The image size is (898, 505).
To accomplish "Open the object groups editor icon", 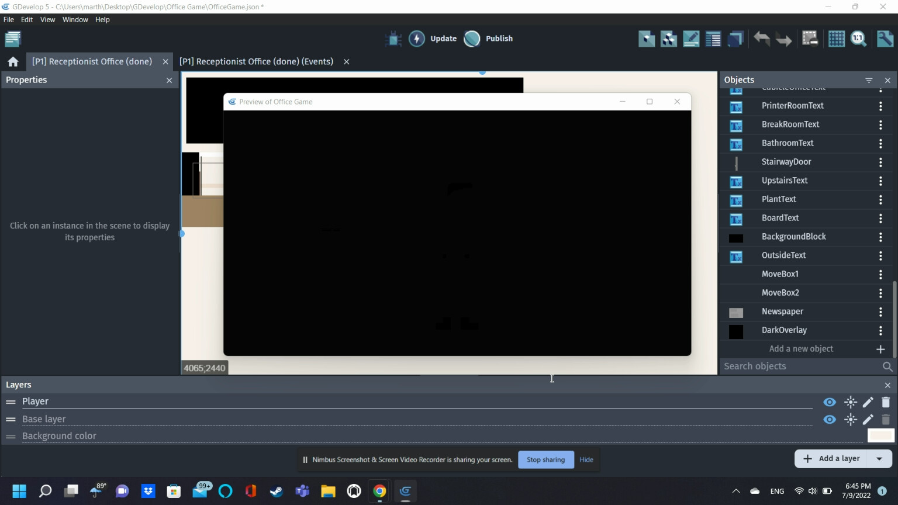I will click(669, 39).
